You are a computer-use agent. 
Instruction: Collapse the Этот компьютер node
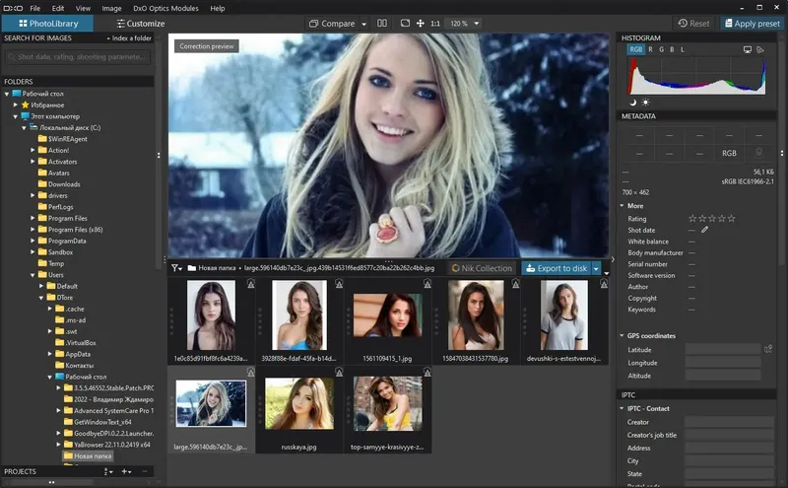tap(16, 116)
